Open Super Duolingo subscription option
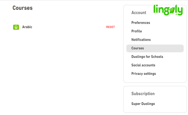The height and width of the screenshot is (115, 188). [143, 104]
